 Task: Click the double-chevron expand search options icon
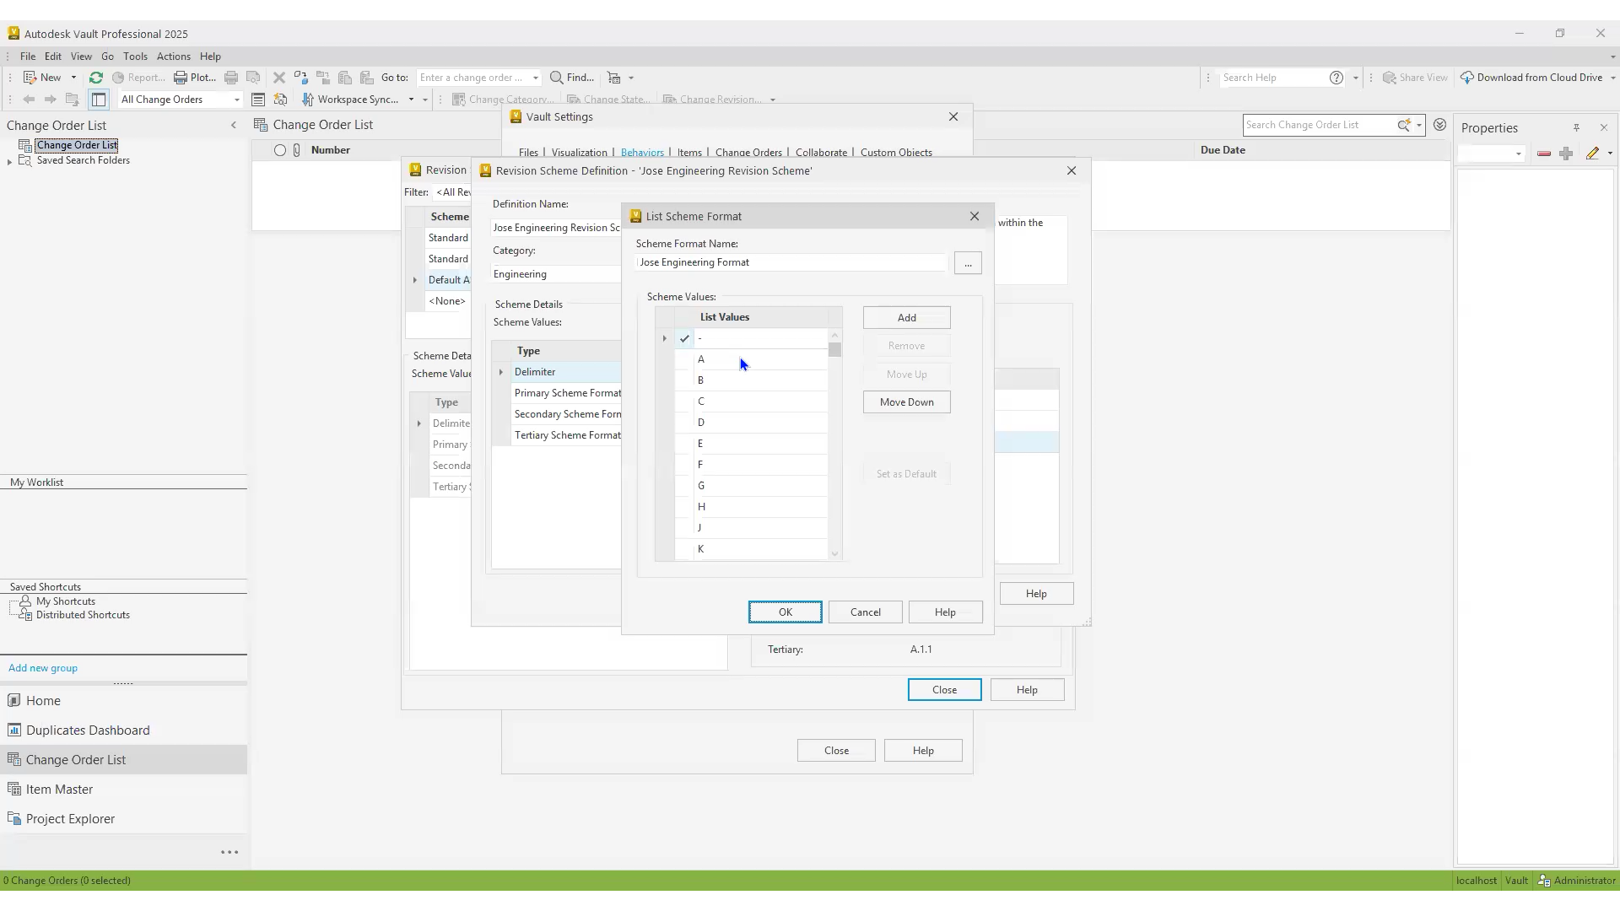pyautogui.click(x=1440, y=125)
